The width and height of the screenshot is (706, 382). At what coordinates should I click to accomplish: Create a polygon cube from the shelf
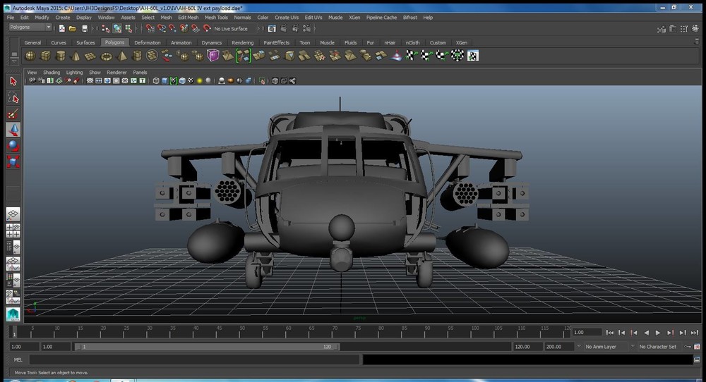coord(46,56)
